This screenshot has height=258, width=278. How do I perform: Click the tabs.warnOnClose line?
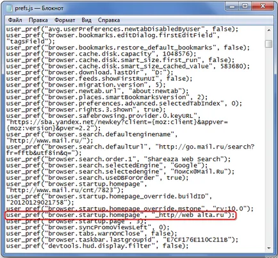tap(92, 234)
